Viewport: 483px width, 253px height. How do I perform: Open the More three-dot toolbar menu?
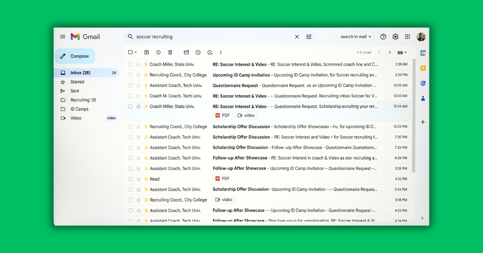click(x=221, y=52)
